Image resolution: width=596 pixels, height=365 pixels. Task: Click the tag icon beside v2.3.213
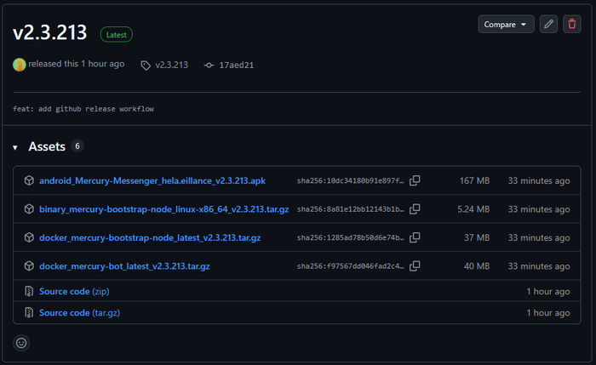point(146,66)
